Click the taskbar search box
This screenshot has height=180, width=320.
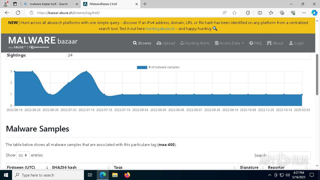[48, 175]
